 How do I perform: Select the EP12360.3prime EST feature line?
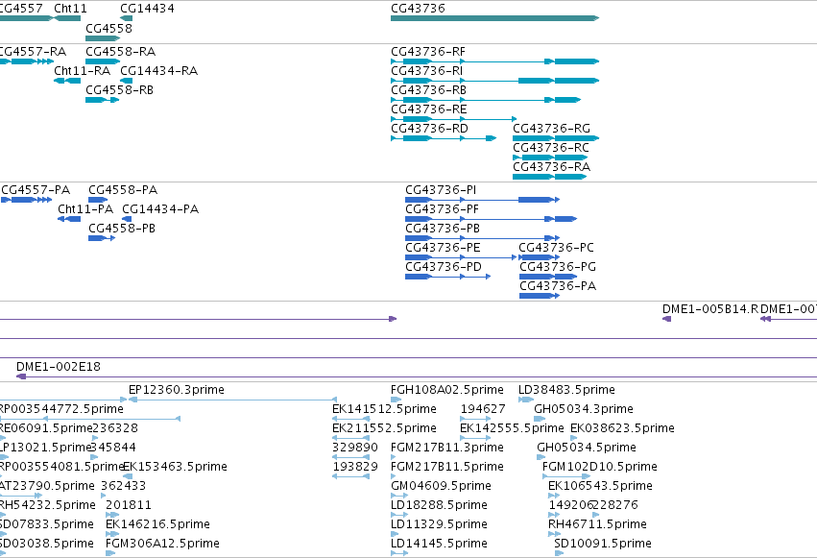pyautogui.click(x=232, y=400)
